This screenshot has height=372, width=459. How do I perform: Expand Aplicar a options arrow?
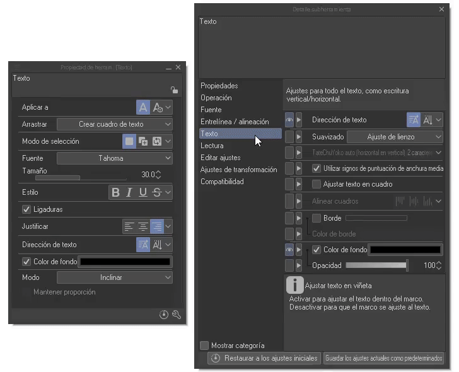point(168,107)
